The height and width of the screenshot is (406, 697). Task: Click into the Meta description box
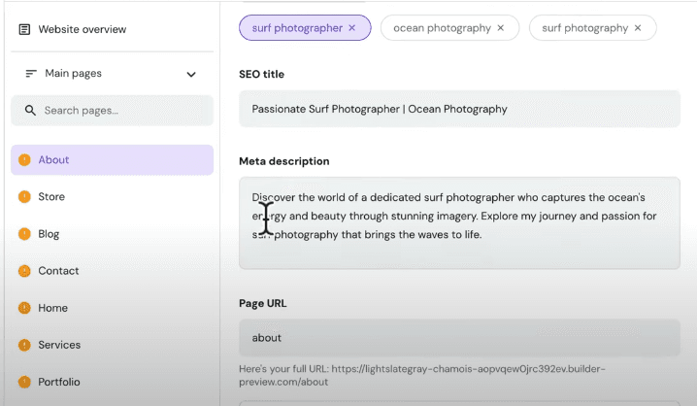[459, 222]
